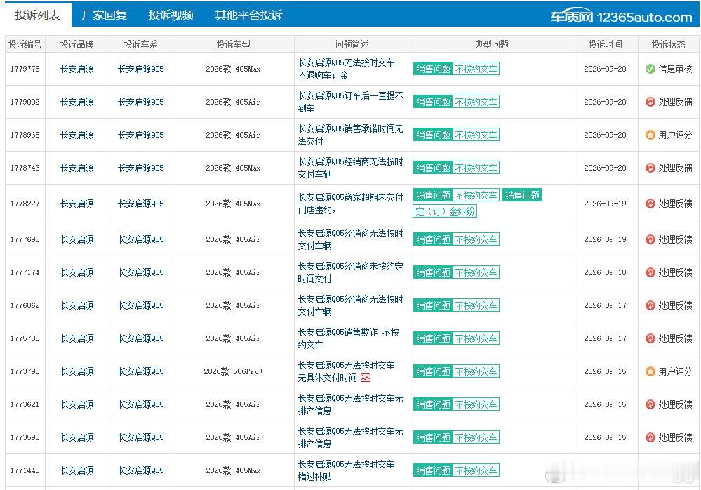This screenshot has height=490, width=701.
Task: Click 信息审核 status text in row 1779775
Action: (675, 69)
